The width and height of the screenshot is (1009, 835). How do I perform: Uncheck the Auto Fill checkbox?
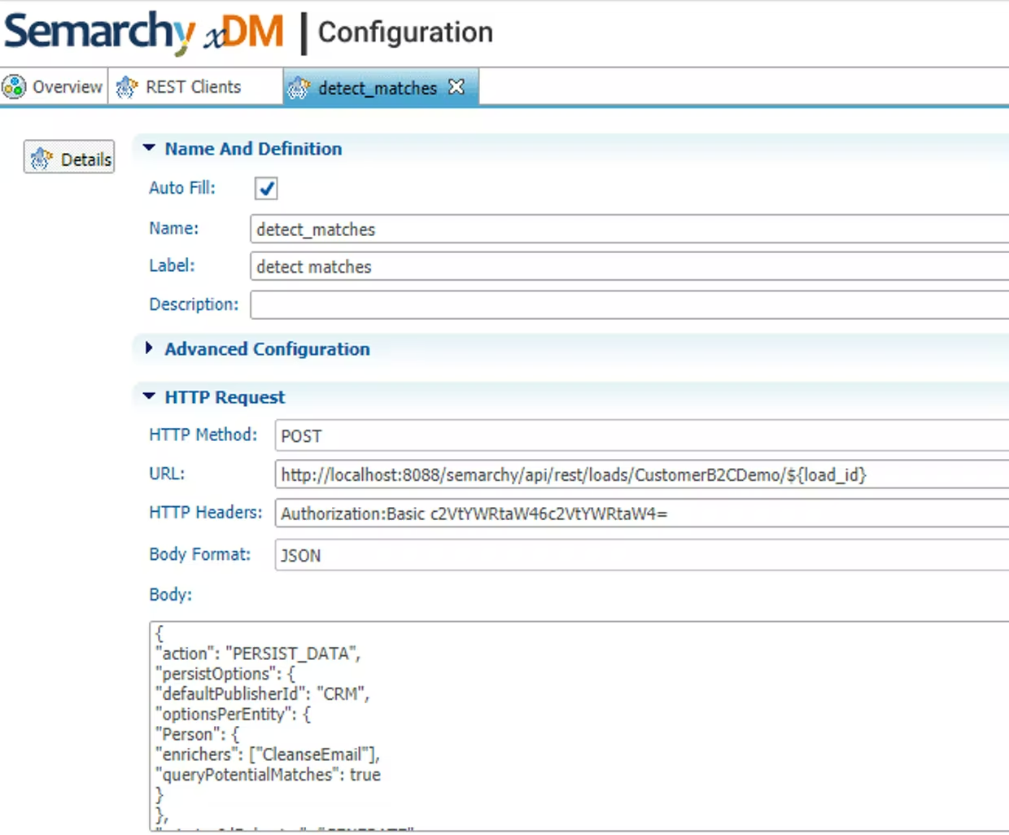tap(266, 188)
